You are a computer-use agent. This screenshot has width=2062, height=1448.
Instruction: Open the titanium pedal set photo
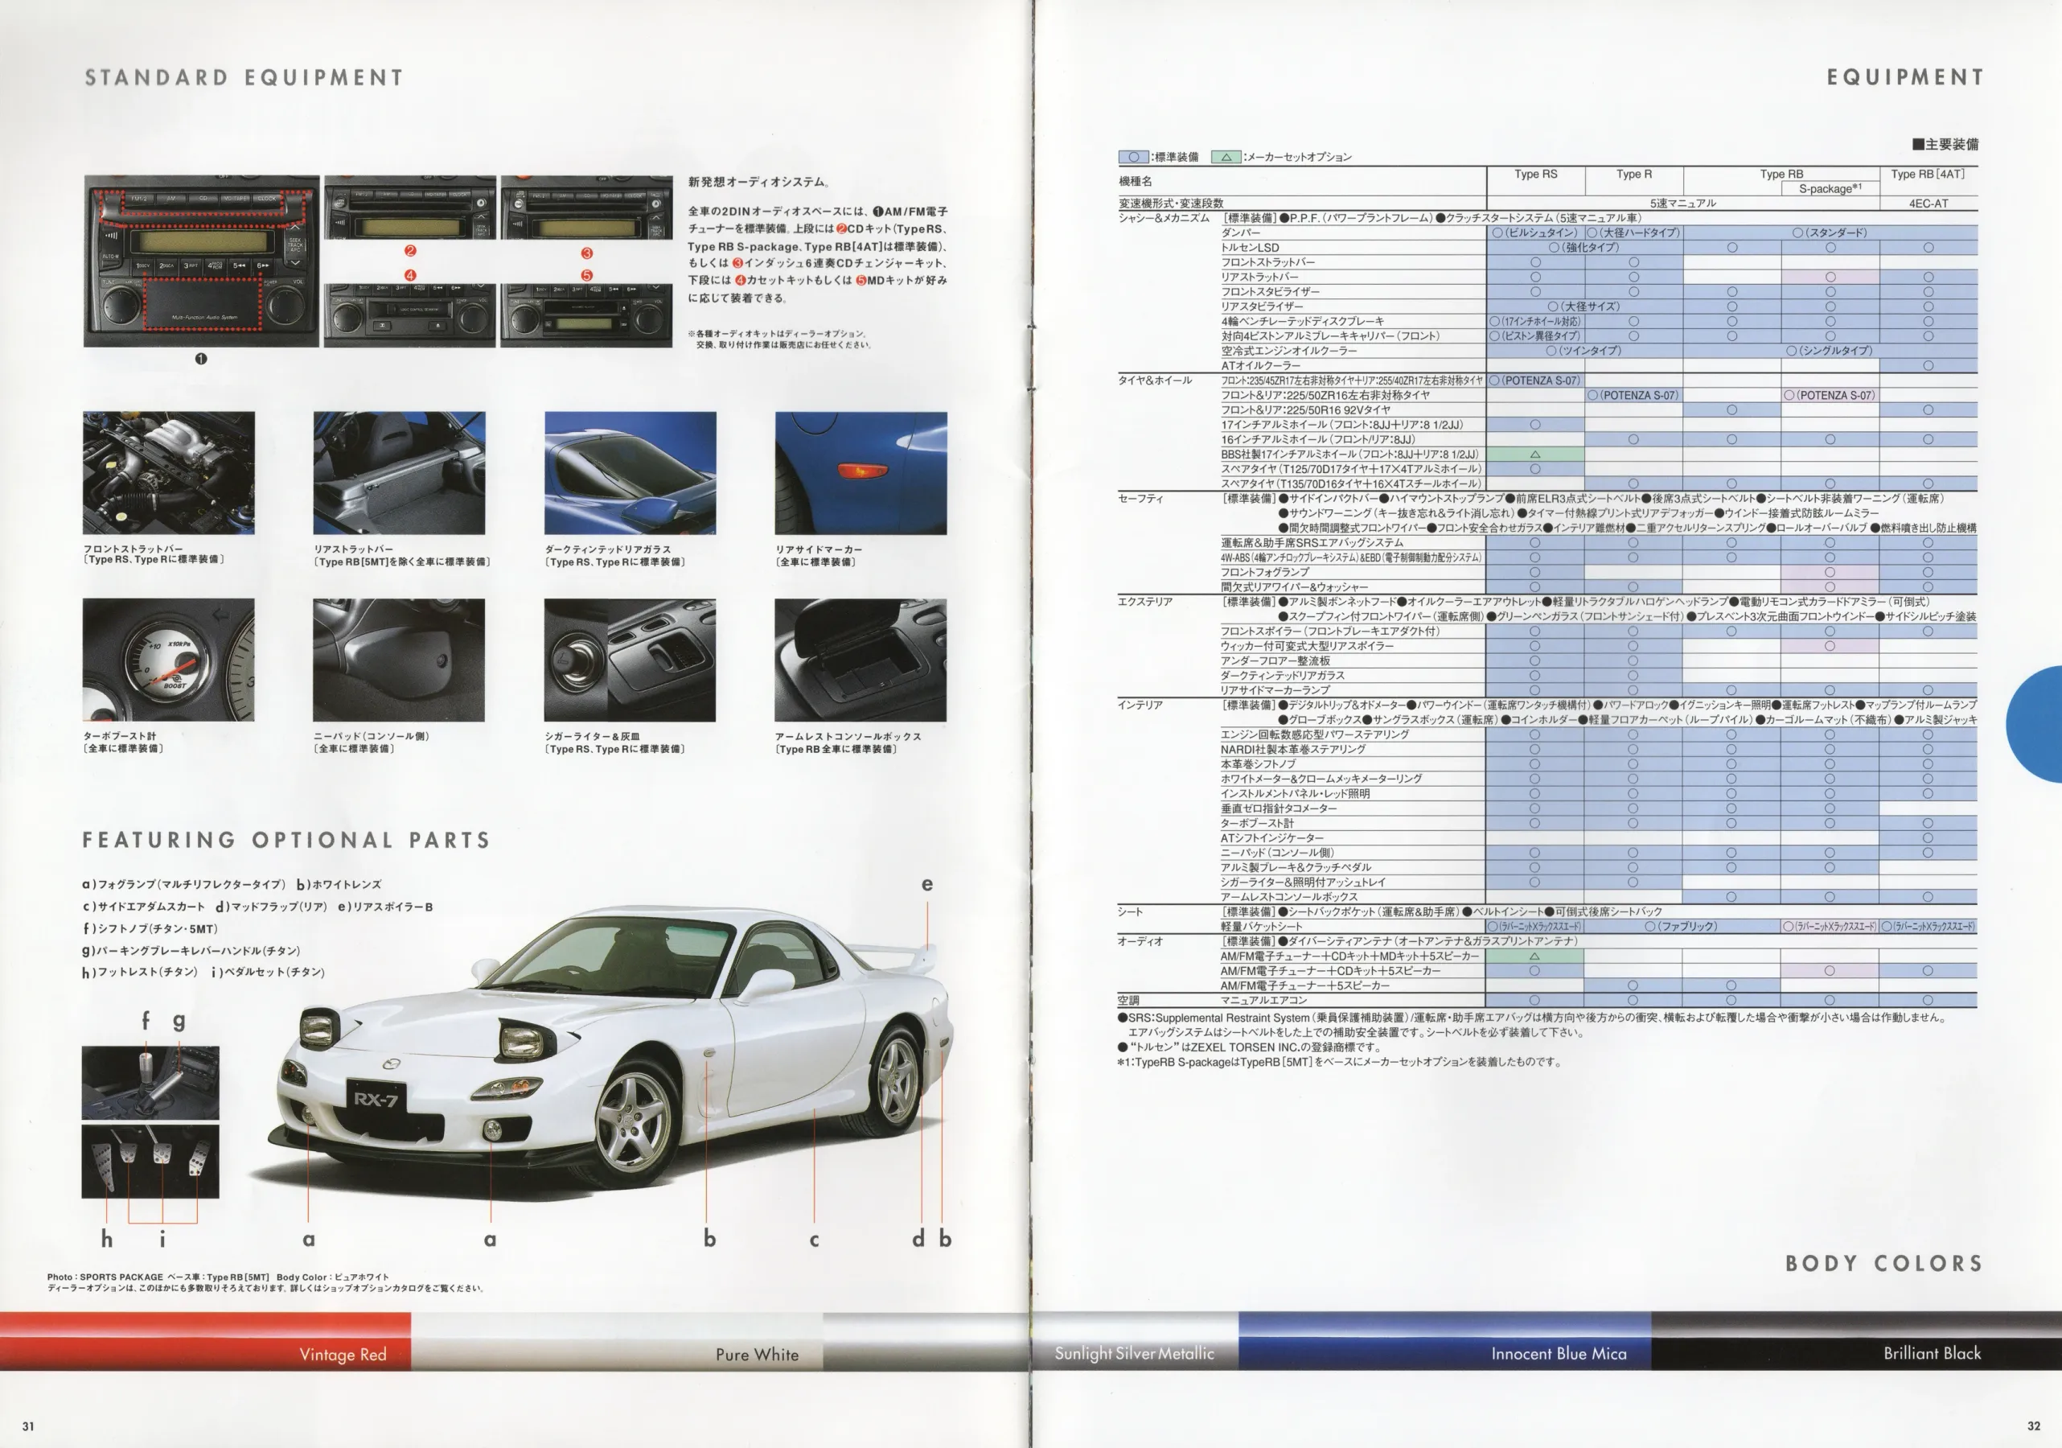150,1162
